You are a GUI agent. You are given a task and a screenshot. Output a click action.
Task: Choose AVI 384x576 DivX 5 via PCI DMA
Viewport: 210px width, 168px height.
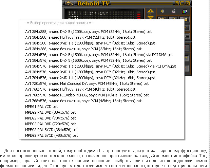99,55
